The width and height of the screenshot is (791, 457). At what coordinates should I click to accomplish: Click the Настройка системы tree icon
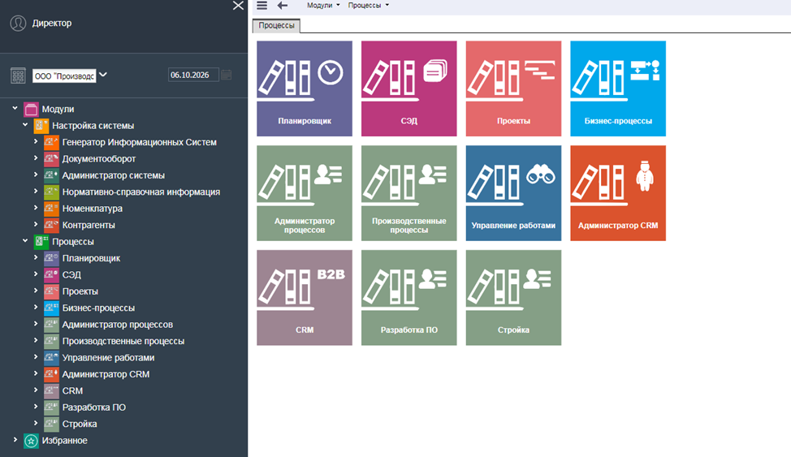point(41,126)
